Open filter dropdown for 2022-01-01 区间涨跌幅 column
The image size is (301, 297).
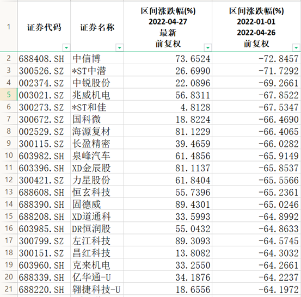[296, 47]
